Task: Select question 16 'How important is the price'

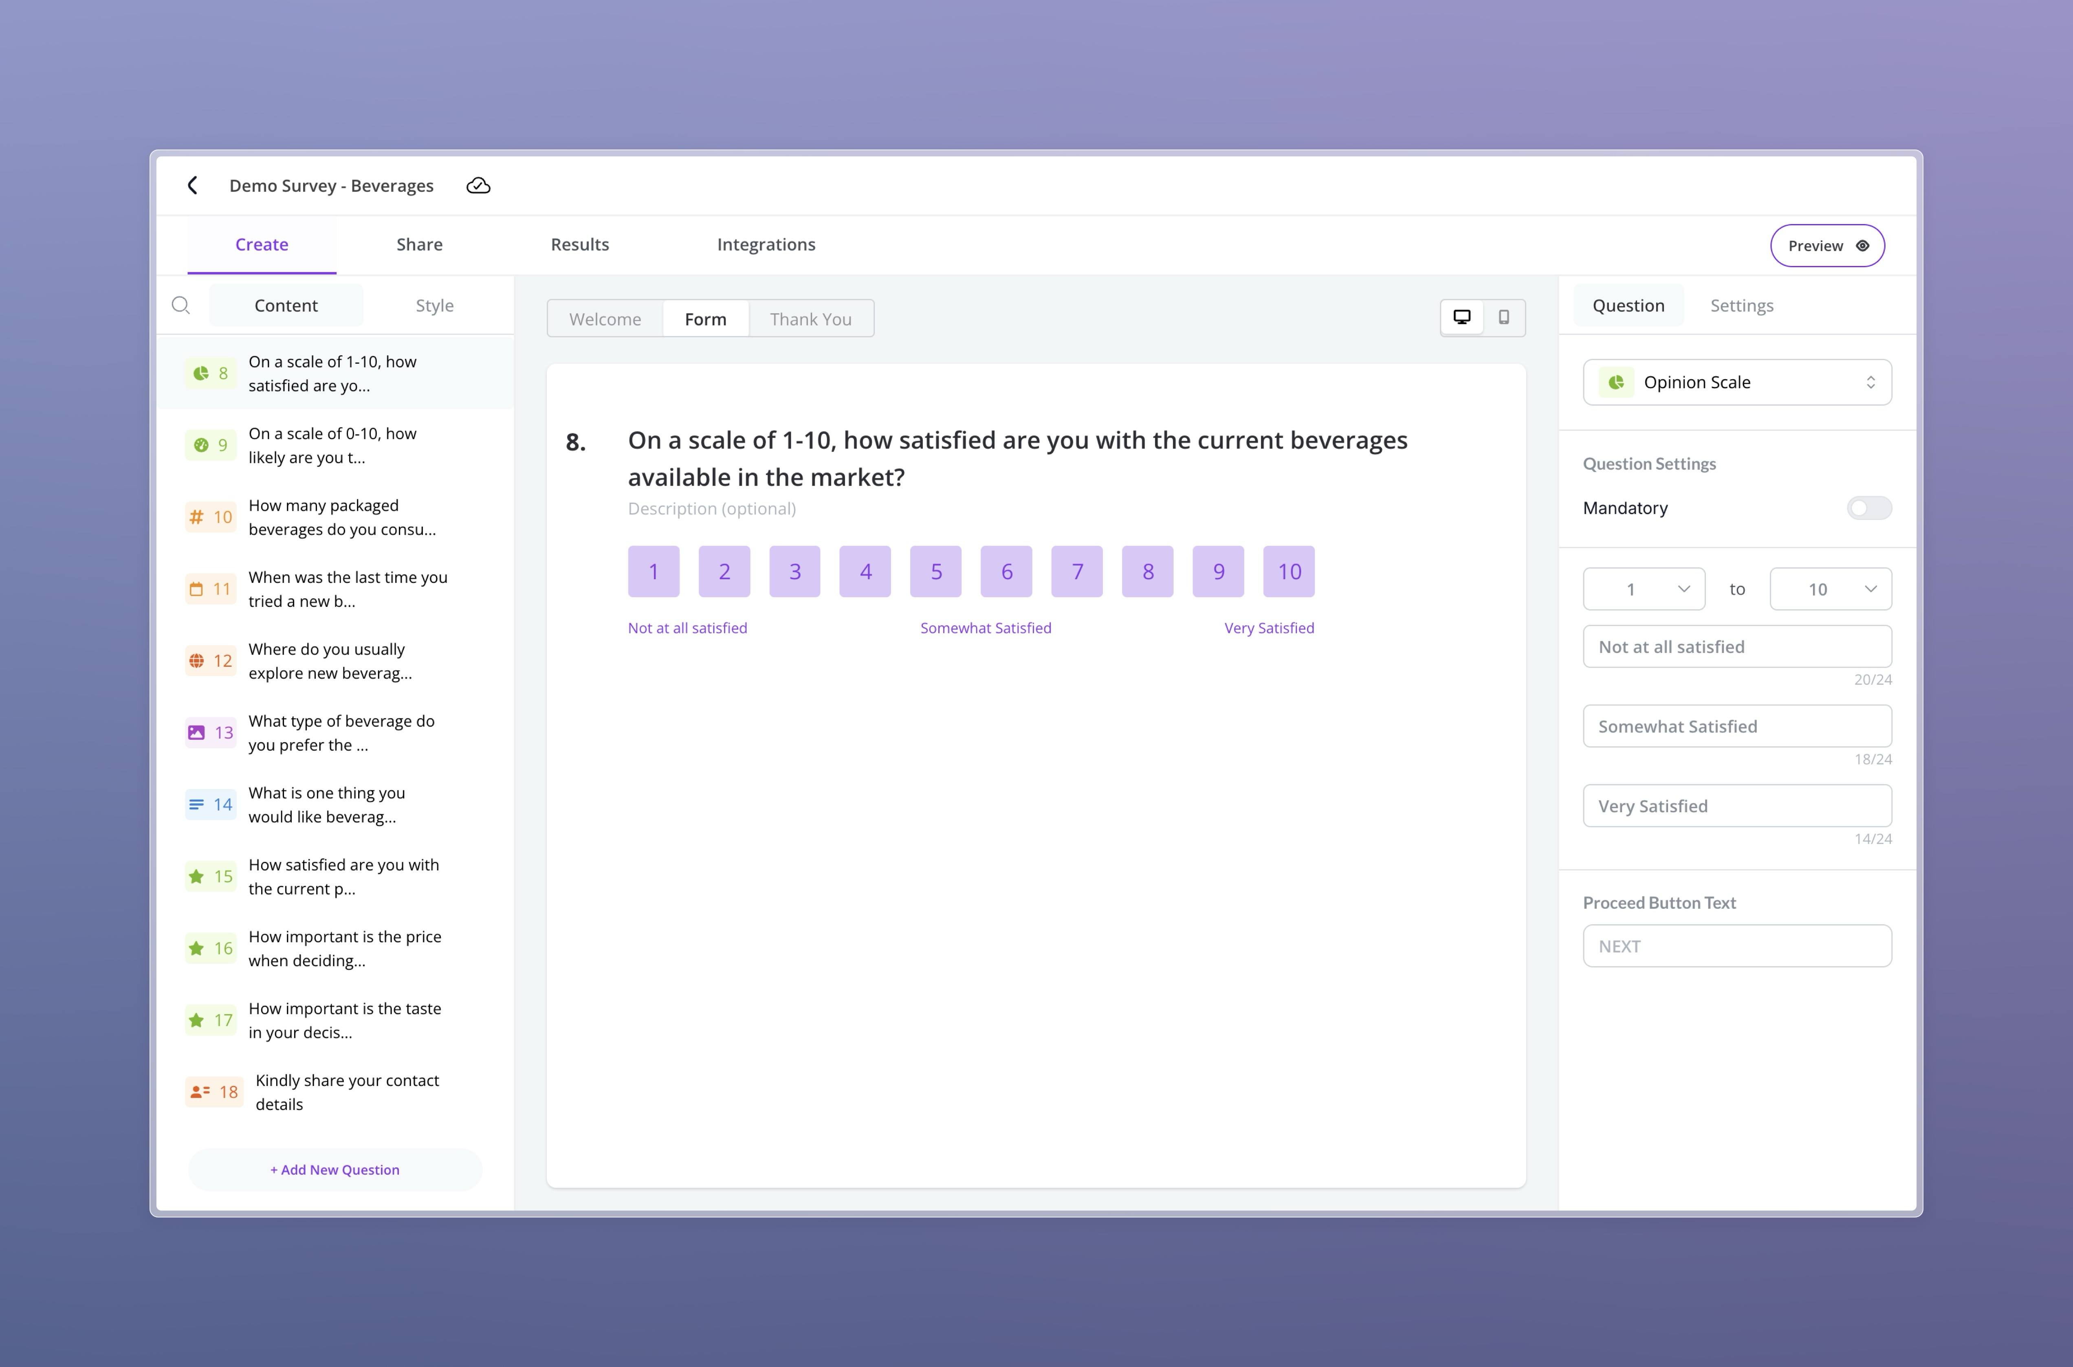Action: [336, 949]
